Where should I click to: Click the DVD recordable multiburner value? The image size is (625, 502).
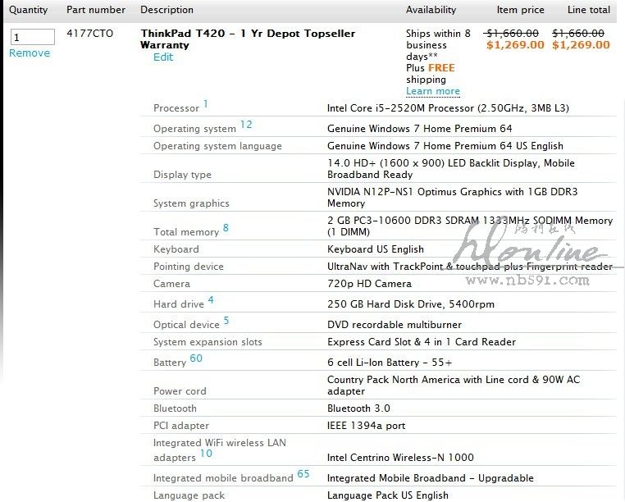[x=395, y=325]
